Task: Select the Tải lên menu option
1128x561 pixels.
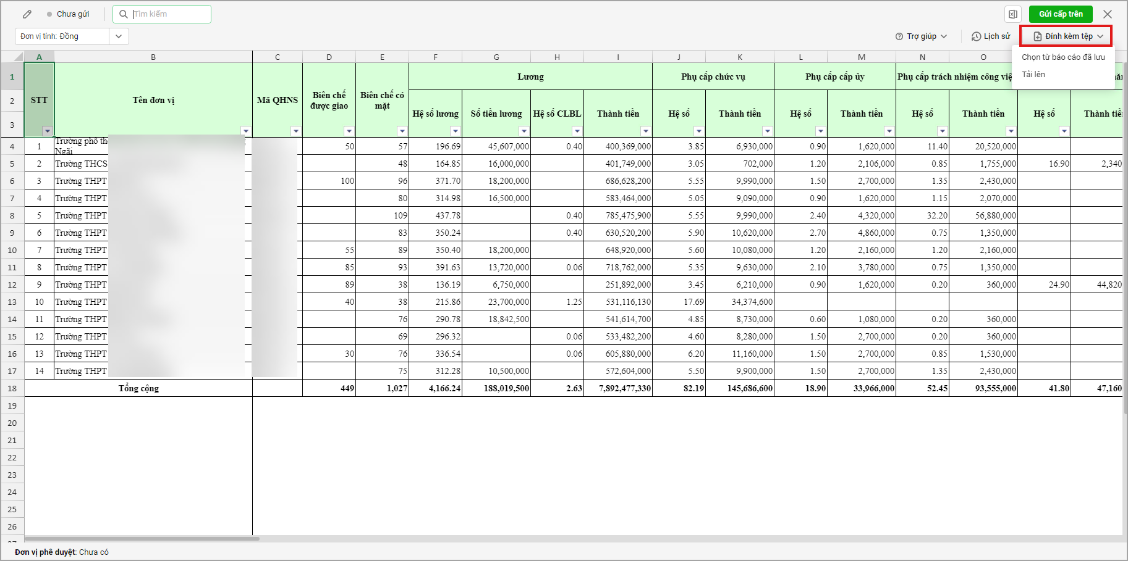Action: [1033, 75]
